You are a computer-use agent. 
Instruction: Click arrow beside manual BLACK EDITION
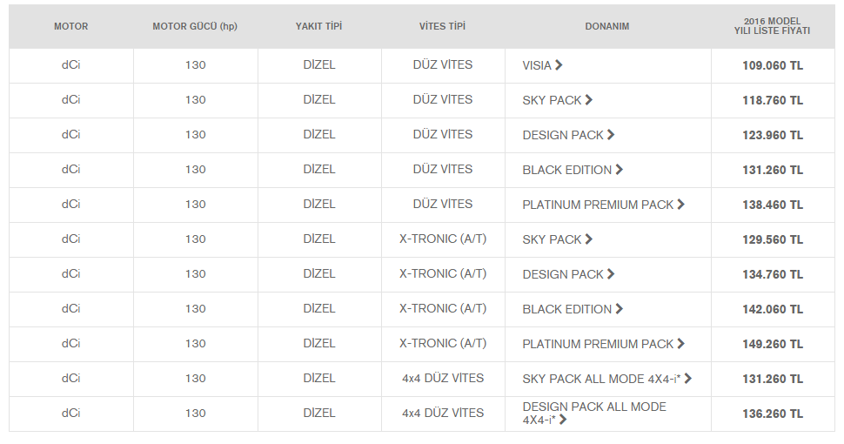point(619,169)
